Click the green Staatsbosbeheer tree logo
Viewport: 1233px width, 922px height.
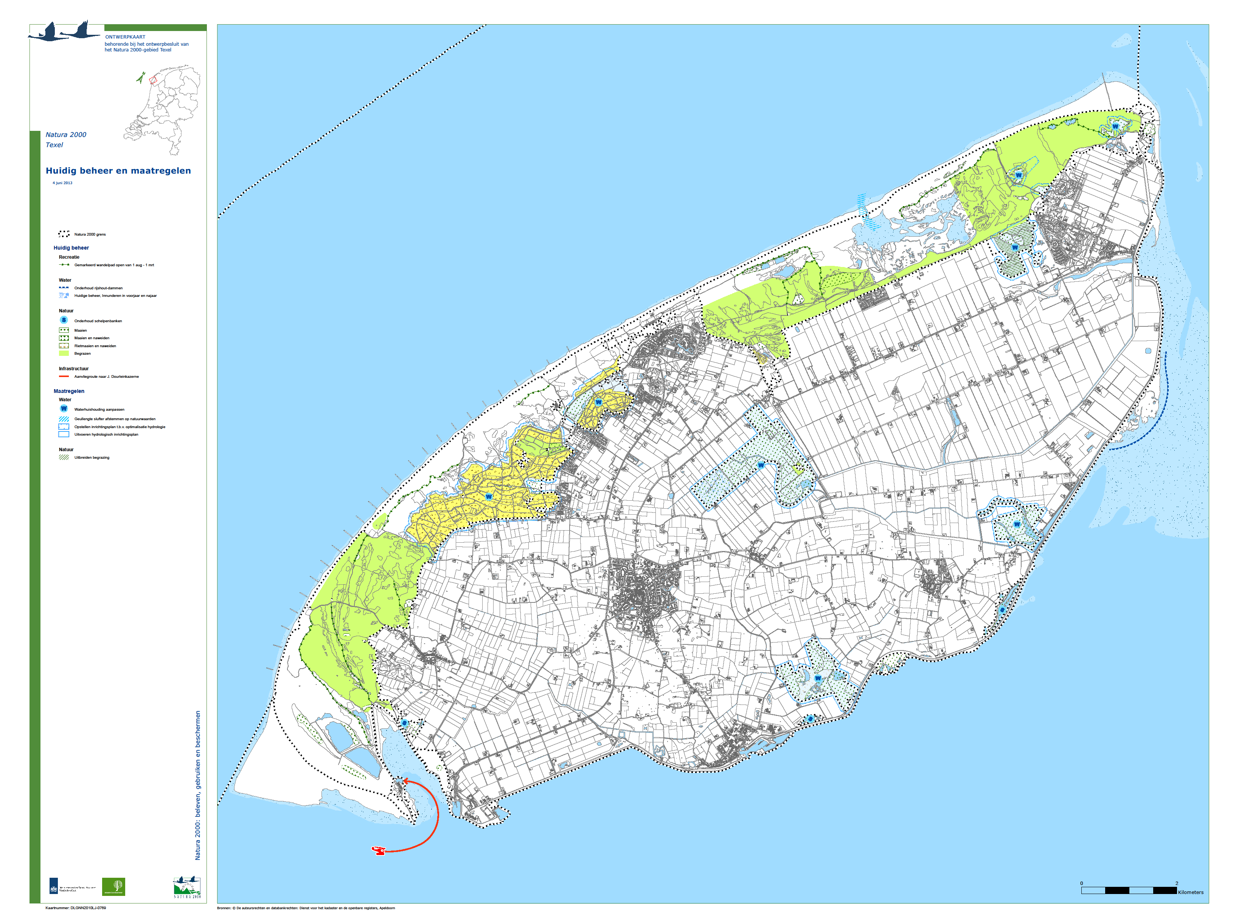point(114,886)
